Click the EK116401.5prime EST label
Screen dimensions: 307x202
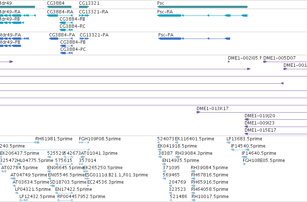tap(194, 139)
